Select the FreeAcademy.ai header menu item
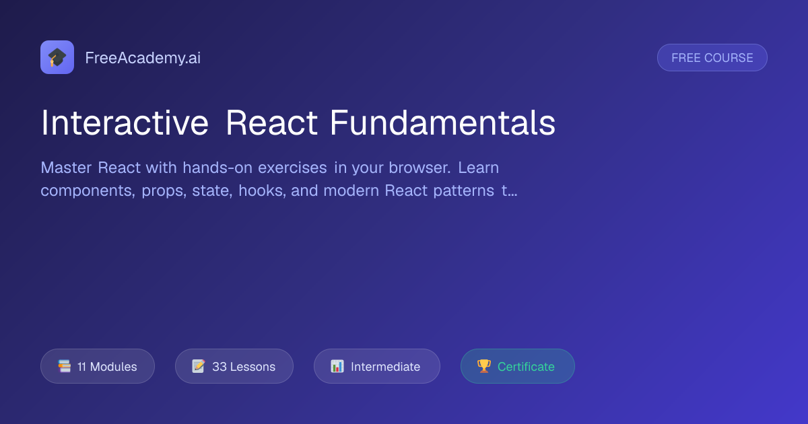Image resolution: width=808 pixels, height=424 pixels. click(x=143, y=57)
